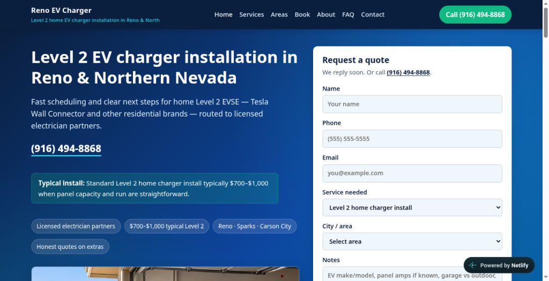Open the City / area dropdown

[412, 241]
